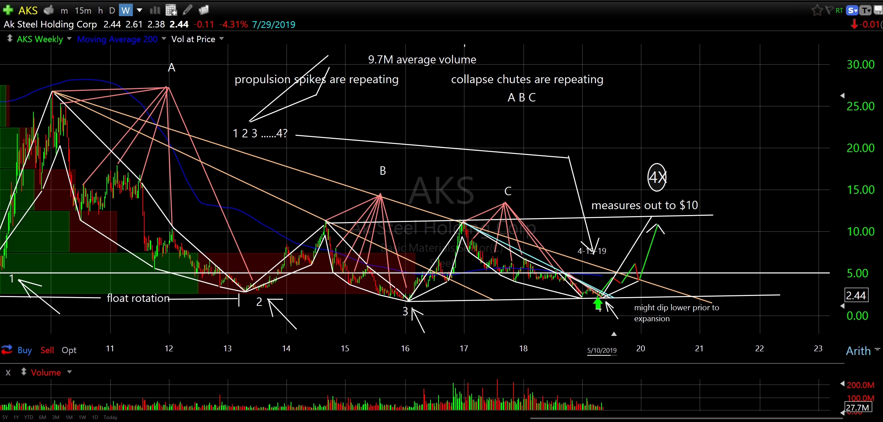Open the Moving Average 200 dropdown
The width and height of the screenshot is (883, 422).
tap(164, 38)
